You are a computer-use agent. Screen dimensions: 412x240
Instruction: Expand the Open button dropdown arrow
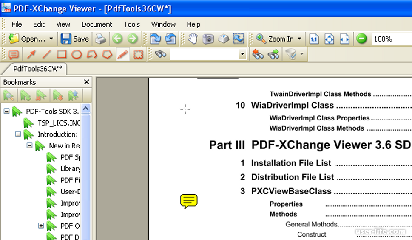click(x=51, y=39)
